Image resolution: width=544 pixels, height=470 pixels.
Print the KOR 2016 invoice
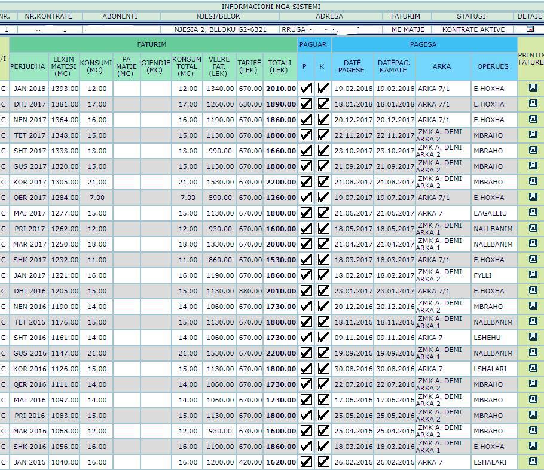[x=533, y=368]
